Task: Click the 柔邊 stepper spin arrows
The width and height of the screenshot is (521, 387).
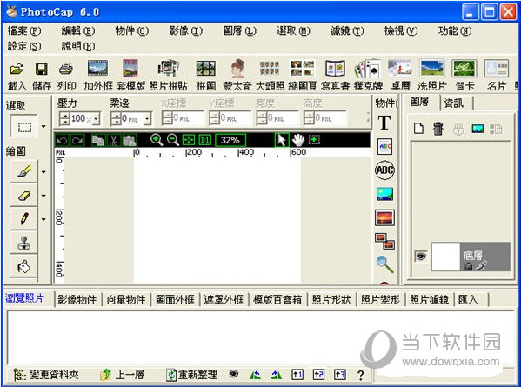Action: coord(117,118)
